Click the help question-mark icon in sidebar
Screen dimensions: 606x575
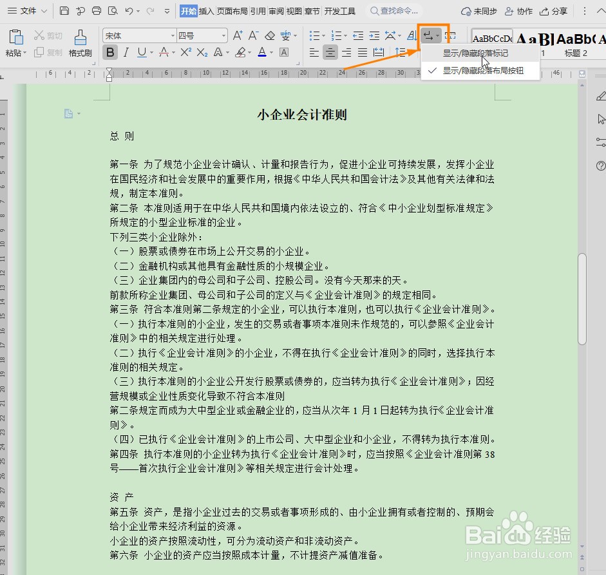point(601,165)
